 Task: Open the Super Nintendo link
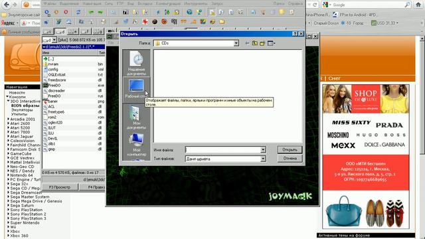point(25,223)
